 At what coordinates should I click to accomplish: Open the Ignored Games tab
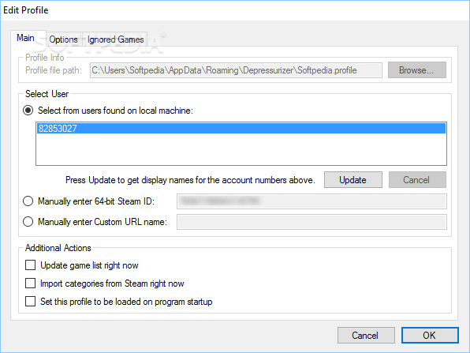[x=115, y=39]
